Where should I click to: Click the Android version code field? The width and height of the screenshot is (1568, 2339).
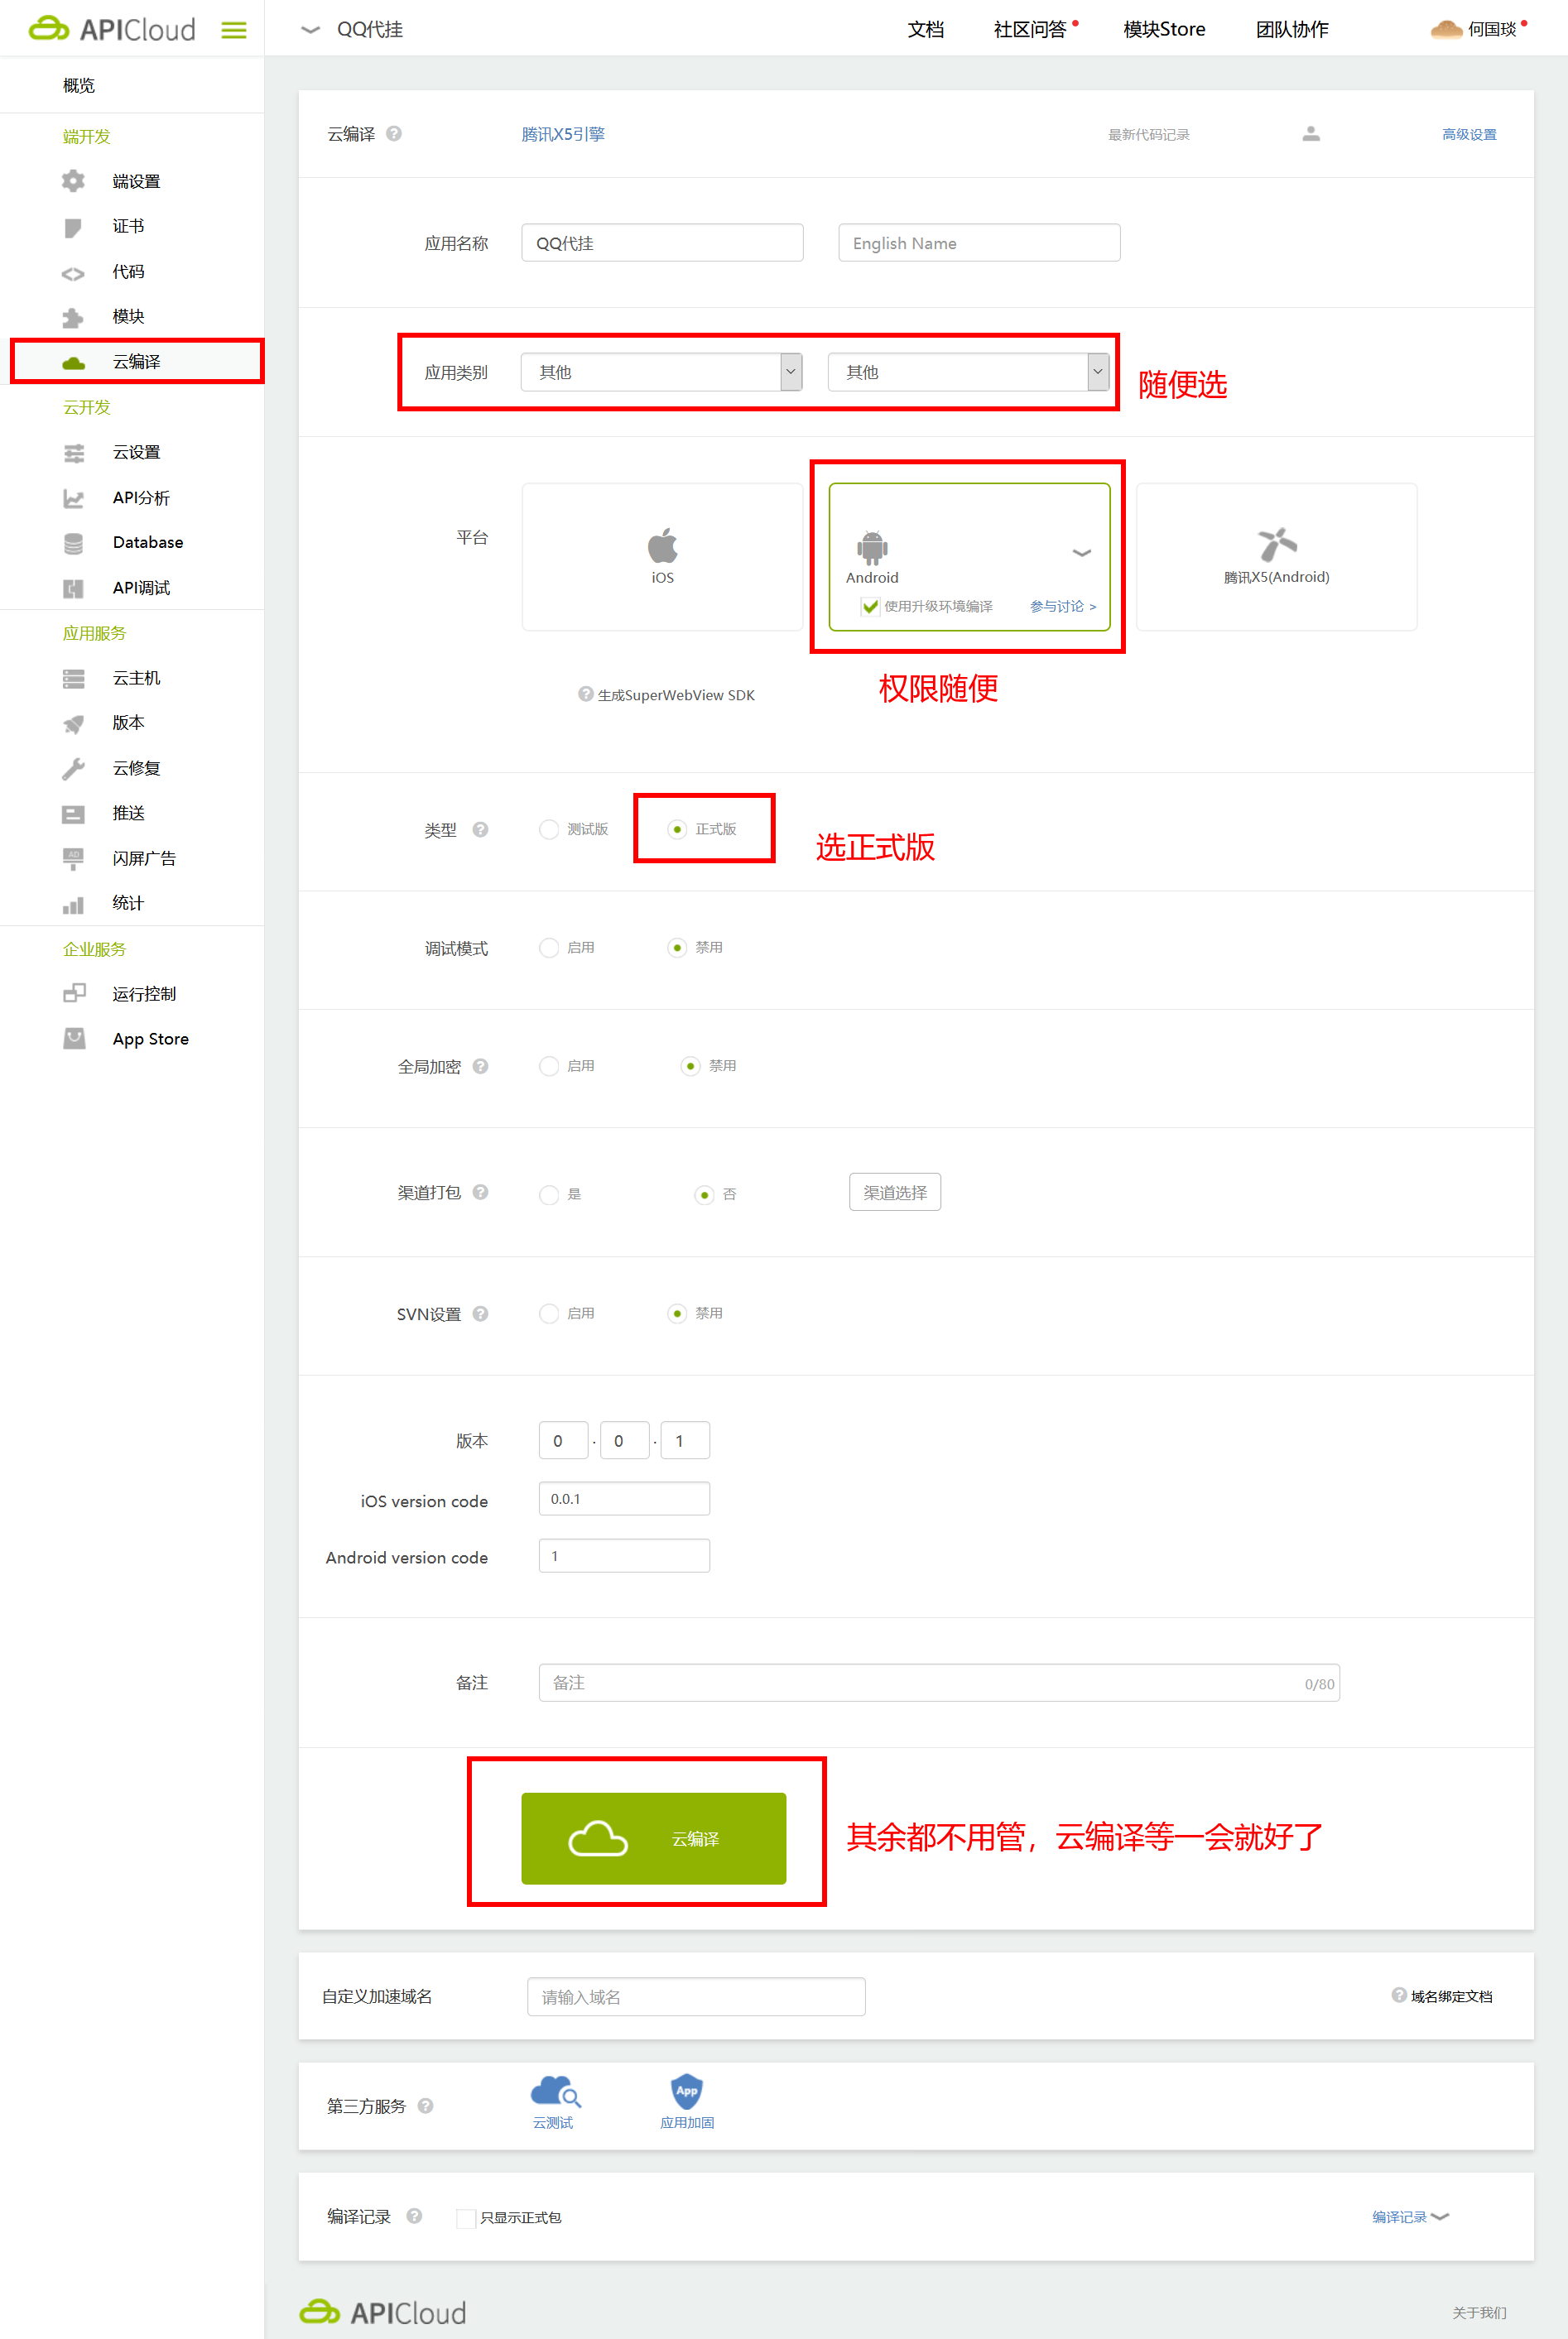624,1556
